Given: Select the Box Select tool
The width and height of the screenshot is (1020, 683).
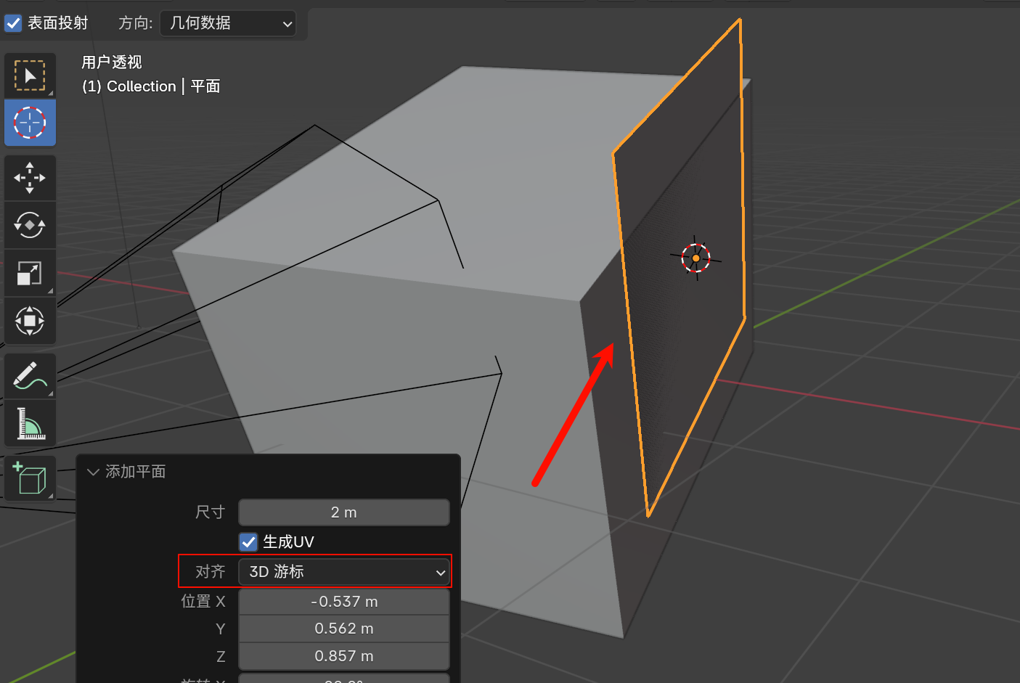Looking at the screenshot, I should (x=30, y=75).
